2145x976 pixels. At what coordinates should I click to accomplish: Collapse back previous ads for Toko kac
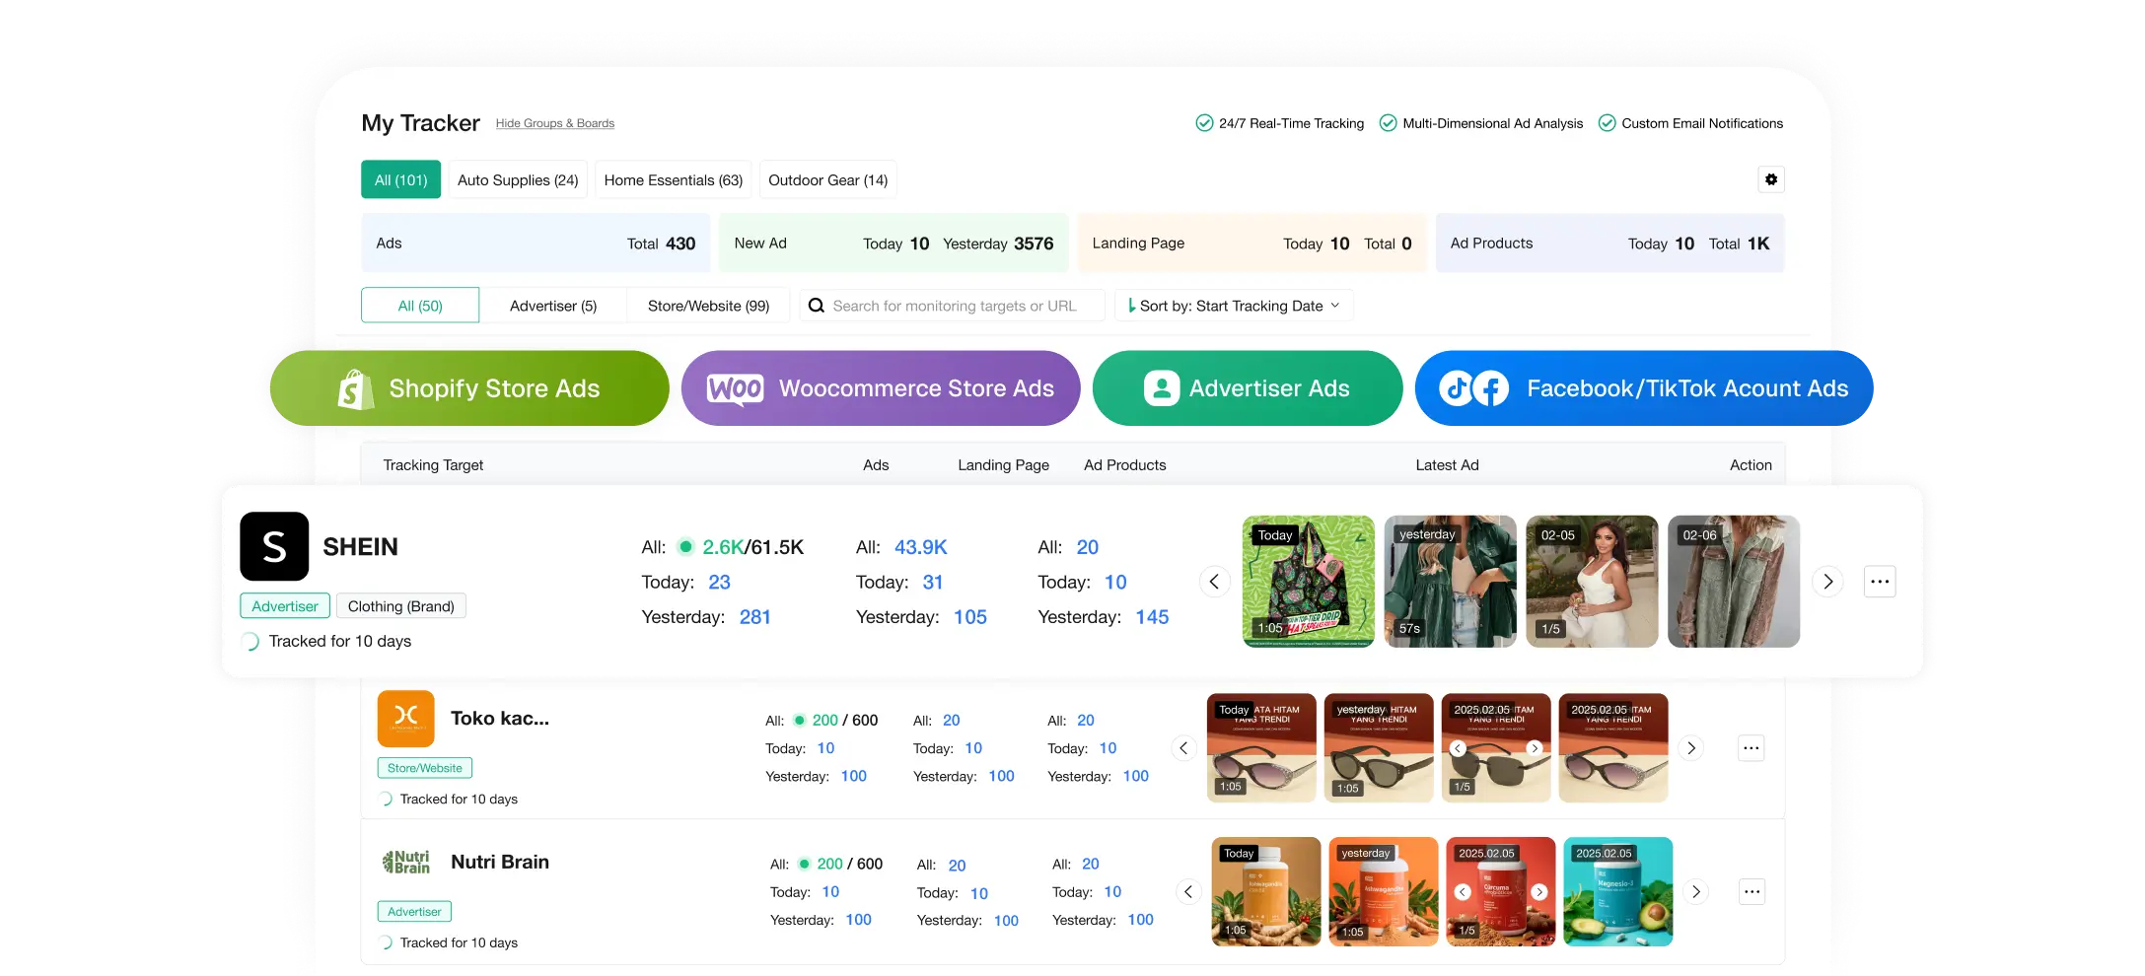coord(1183,748)
